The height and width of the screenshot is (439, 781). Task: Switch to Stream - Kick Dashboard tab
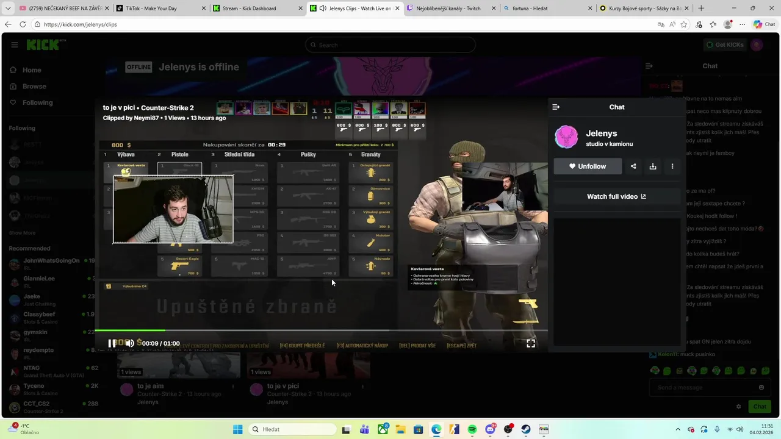pos(256,9)
